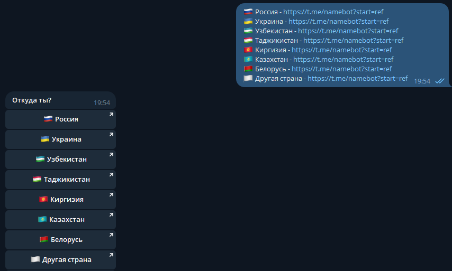Open the Таджикистан namebot link
This screenshot has height=271, width=452.
click(x=354, y=40)
